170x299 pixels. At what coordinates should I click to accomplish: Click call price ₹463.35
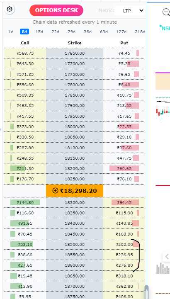(25, 105)
